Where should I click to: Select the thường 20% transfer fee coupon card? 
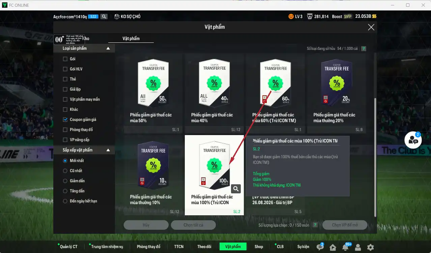(x=337, y=93)
